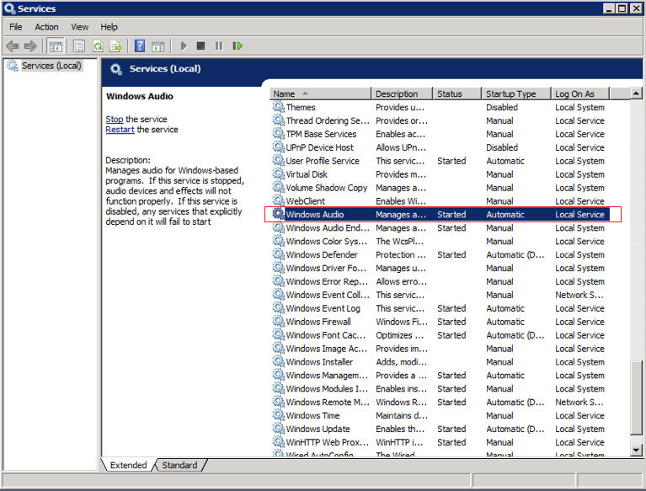Viewport: 646px width, 491px height.
Task: Click Disabled startup type for Themes
Action: pyautogui.click(x=502, y=107)
